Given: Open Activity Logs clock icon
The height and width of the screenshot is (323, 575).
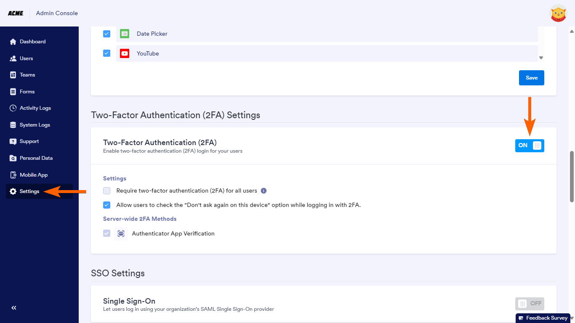Looking at the screenshot, I should [13, 108].
